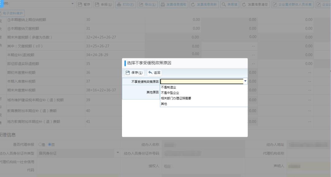Click the 经办人员身份证件号码 field

pos(203,153)
